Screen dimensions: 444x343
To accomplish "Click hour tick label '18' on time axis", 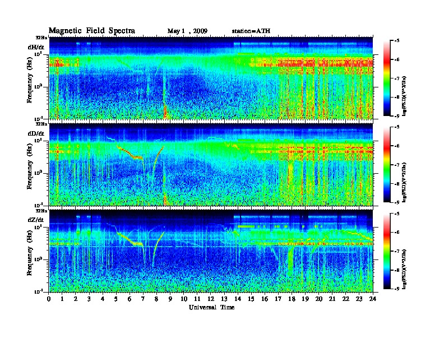I will (x=292, y=299).
